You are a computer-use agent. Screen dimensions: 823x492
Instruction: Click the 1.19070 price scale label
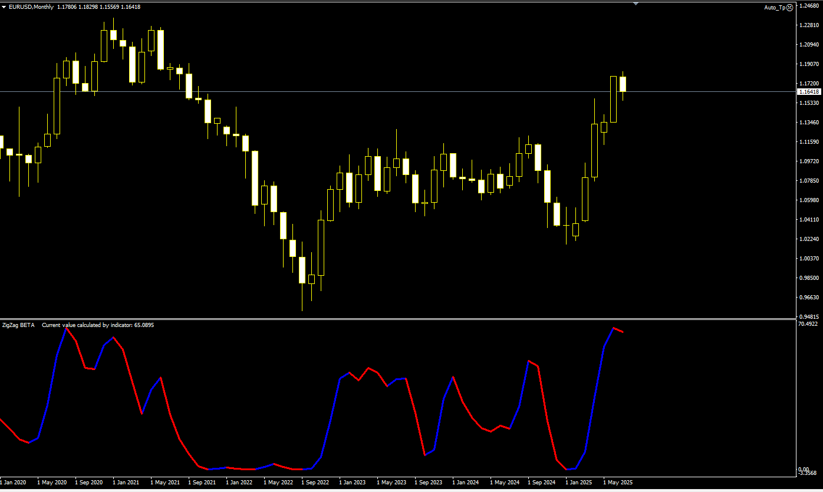point(809,64)
